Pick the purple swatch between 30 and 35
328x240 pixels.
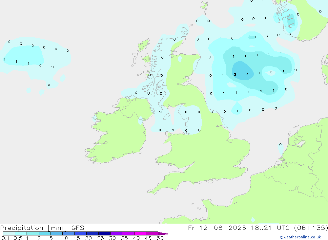pyautogui.click(x=116, y=233)
